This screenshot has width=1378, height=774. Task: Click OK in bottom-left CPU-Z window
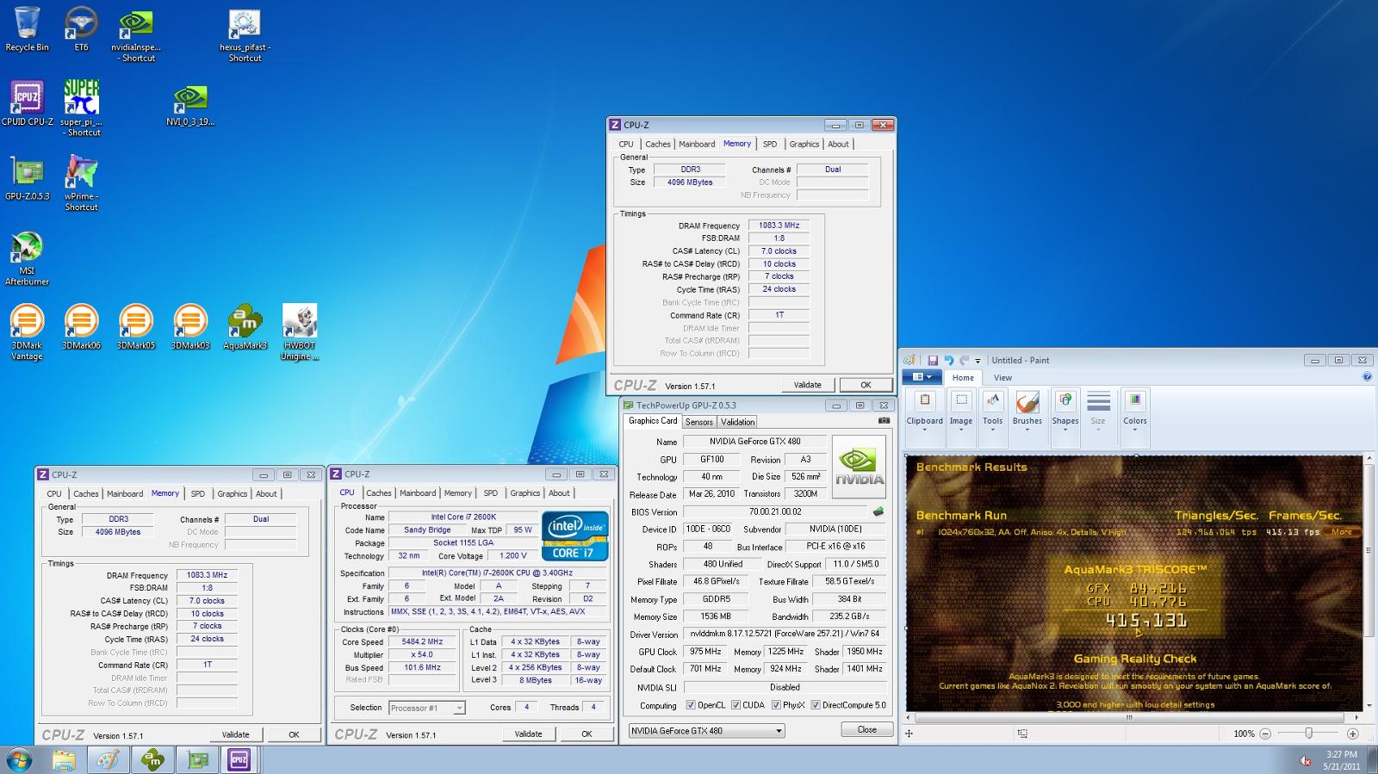coord(294,734)
